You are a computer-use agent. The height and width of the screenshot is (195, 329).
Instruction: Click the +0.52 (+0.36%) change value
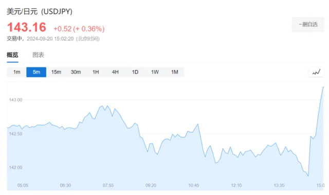pos(79,29)
